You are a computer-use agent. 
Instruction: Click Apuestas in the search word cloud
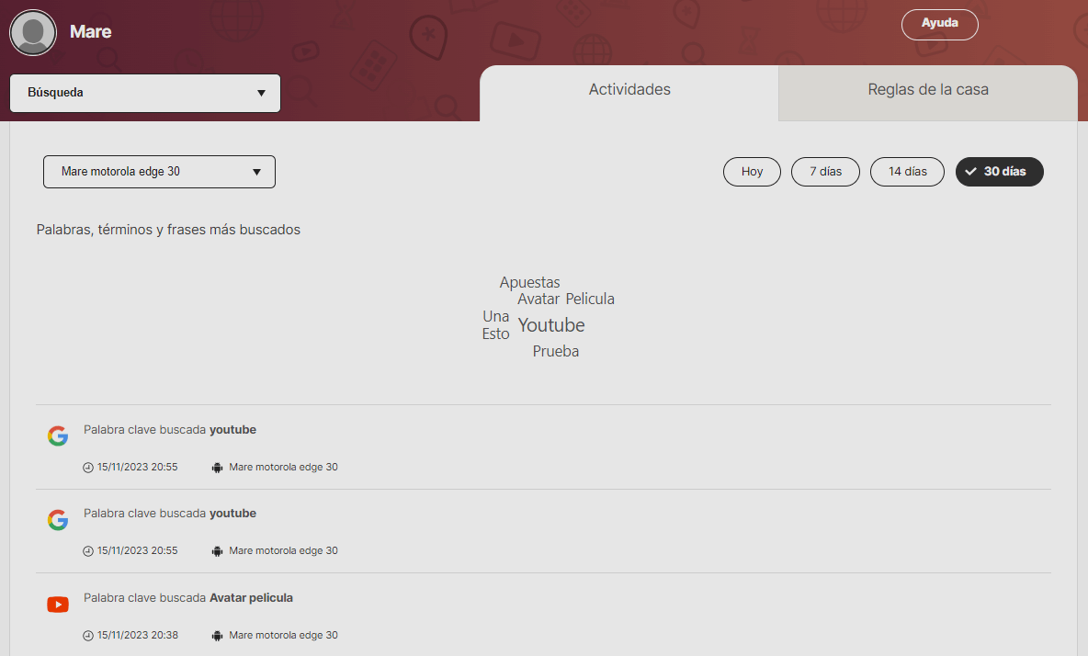pyautogui.click(x=529, y=282)
